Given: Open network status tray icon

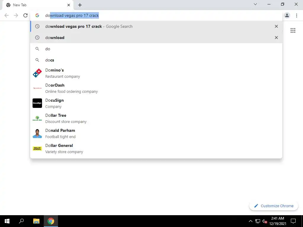Looking at the screenshot, I should (258, 221).
